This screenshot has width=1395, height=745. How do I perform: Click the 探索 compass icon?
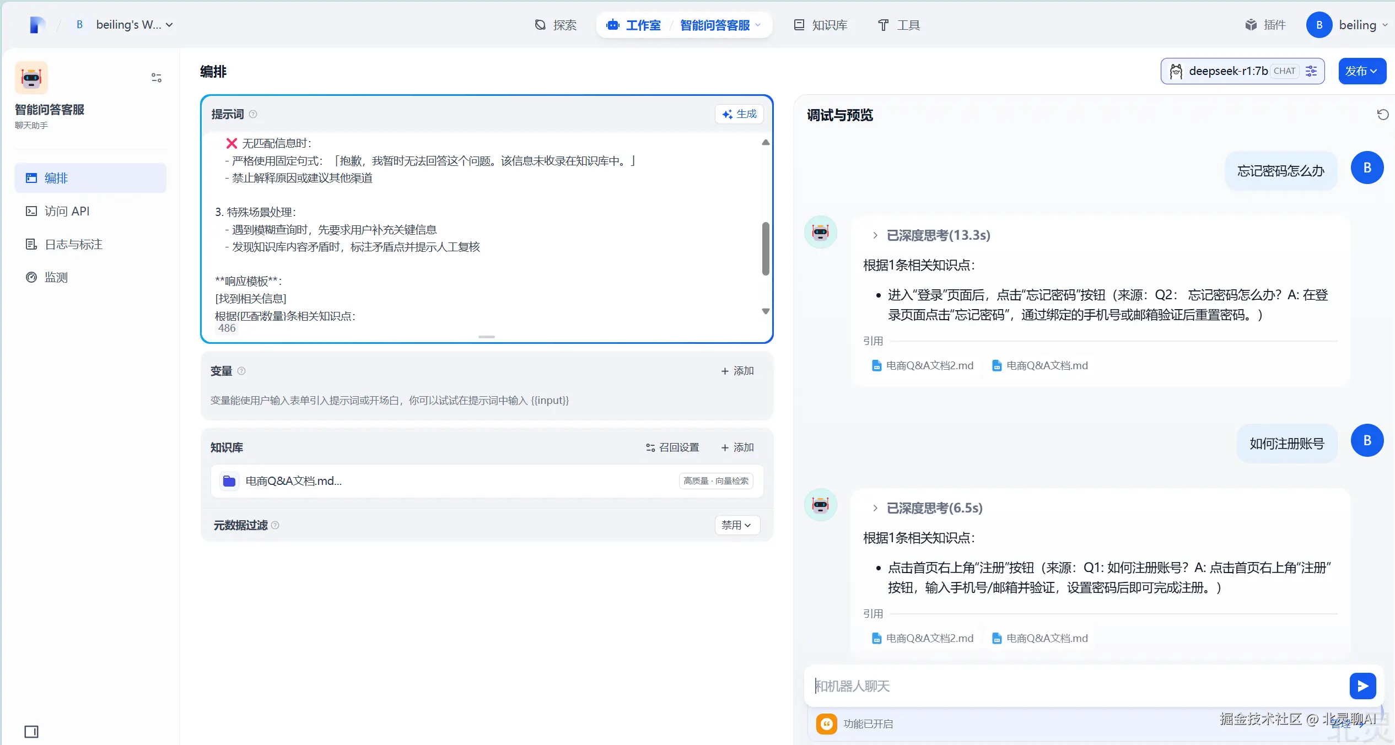[540, 25]
